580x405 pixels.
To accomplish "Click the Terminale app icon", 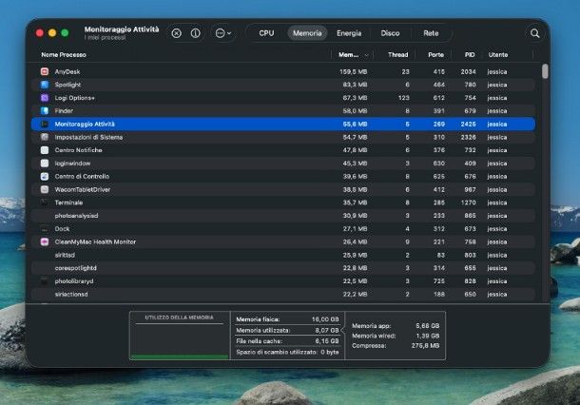I will [45, 202].
